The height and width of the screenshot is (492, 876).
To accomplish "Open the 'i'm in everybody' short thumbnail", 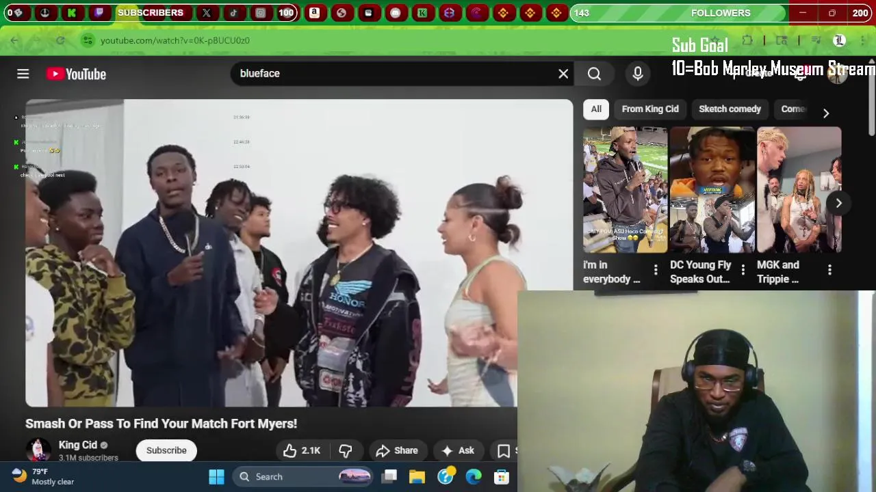I will tap(625, 190).
